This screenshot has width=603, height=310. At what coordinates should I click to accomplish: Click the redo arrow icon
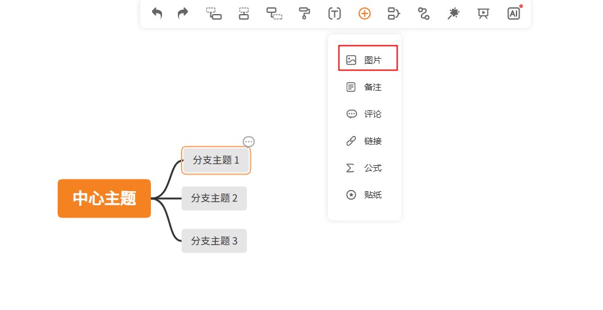183,13
